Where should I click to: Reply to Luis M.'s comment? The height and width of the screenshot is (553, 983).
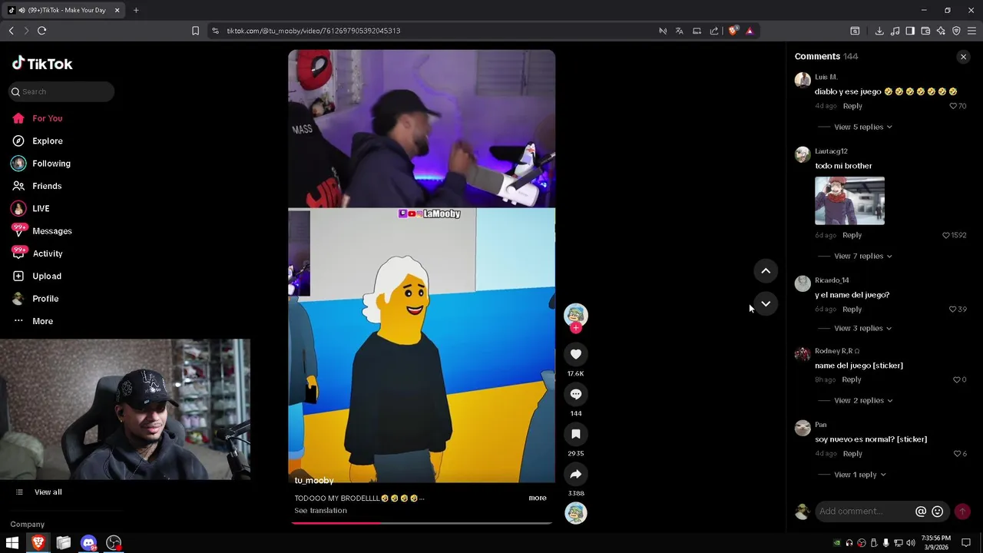click(x=852, y=106)
